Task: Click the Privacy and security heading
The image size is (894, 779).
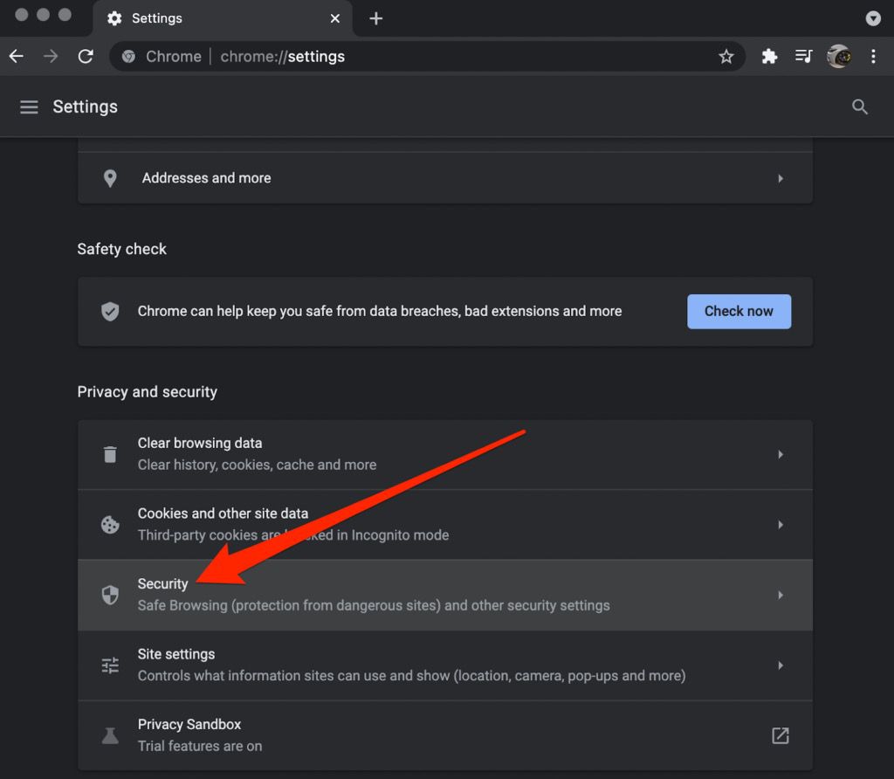Action: [147, 392]
